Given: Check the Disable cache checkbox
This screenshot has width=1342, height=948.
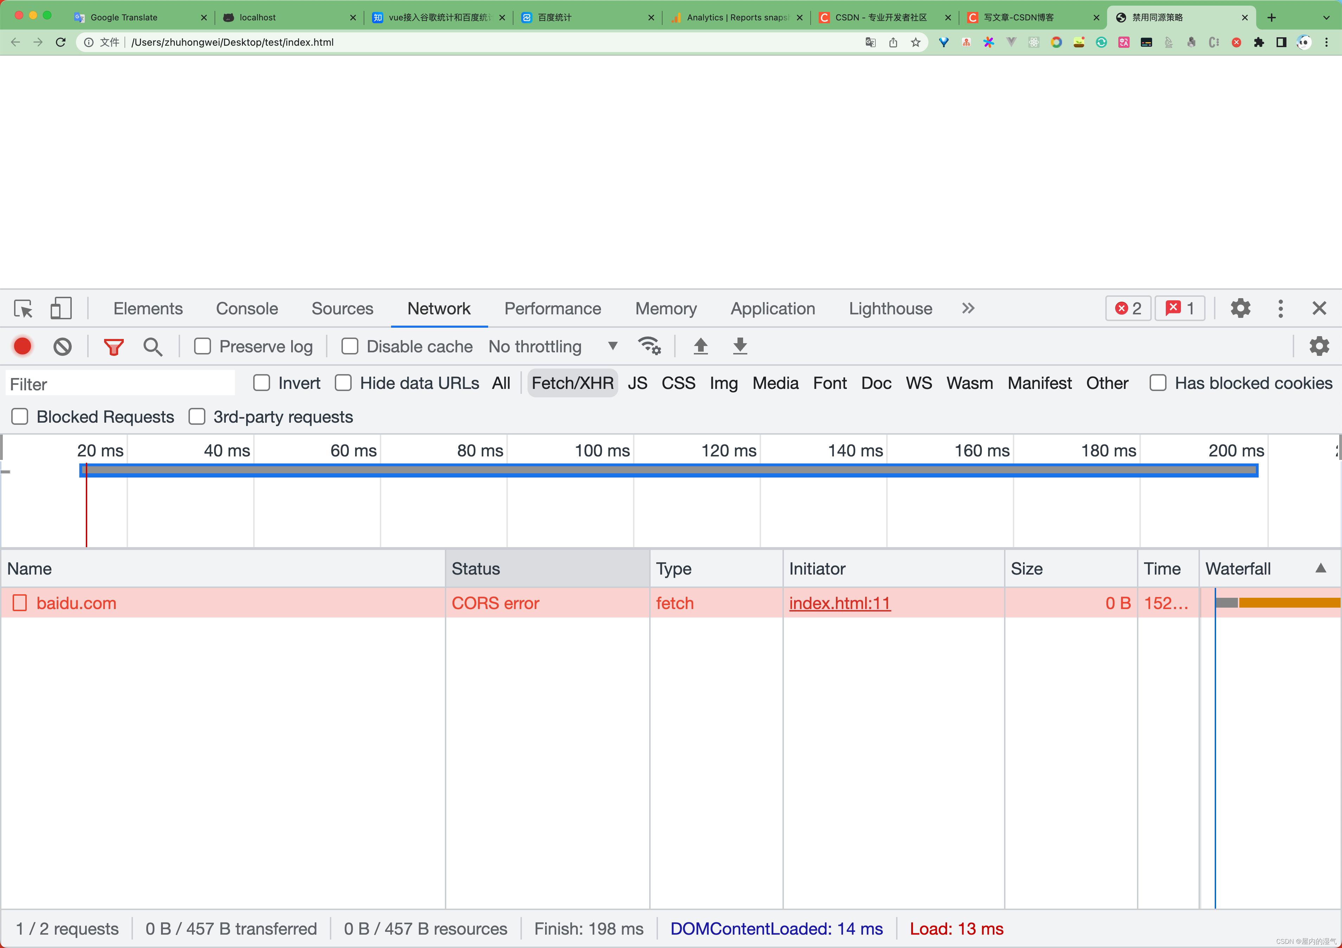Looking at the screenshot, I should click(x=350, y=346).
